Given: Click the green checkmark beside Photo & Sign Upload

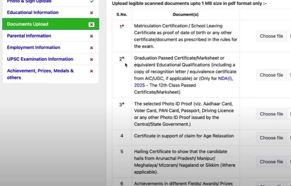Looking at the screenshot, I should (91, 2).
